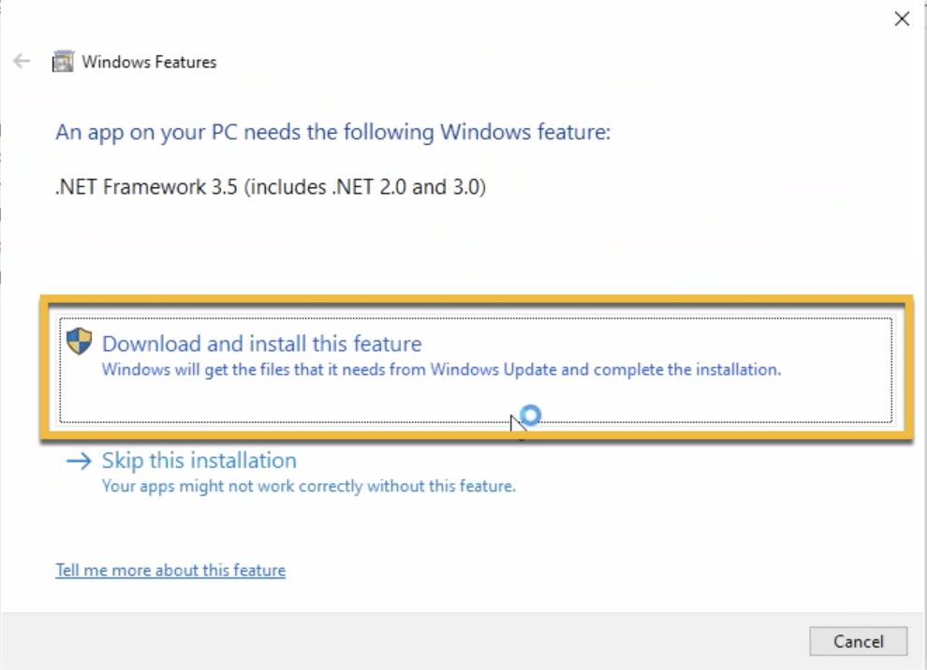Click the empty title bar left of close

[468, 19]
